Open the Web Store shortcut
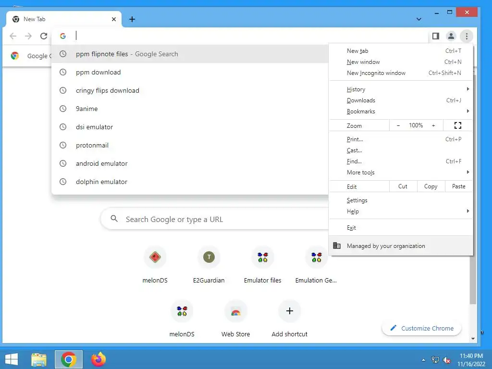The image size is (492, 369). click(235, 319)
